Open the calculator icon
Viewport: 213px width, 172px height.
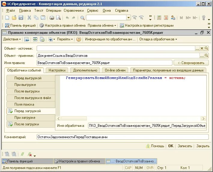tap(159, 18)
